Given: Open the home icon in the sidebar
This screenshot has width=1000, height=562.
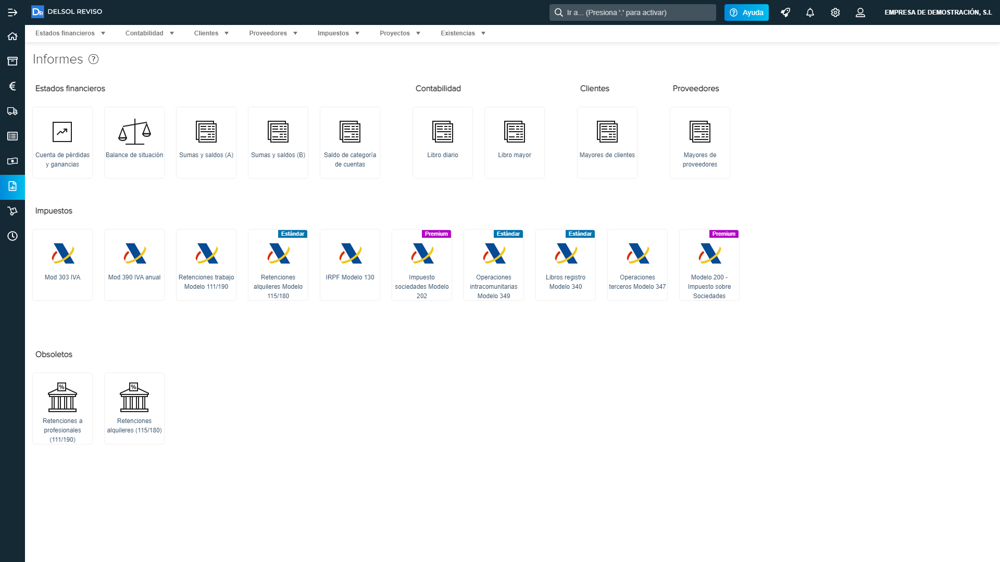Looking at the screenshot, I should tap(12, 36).
